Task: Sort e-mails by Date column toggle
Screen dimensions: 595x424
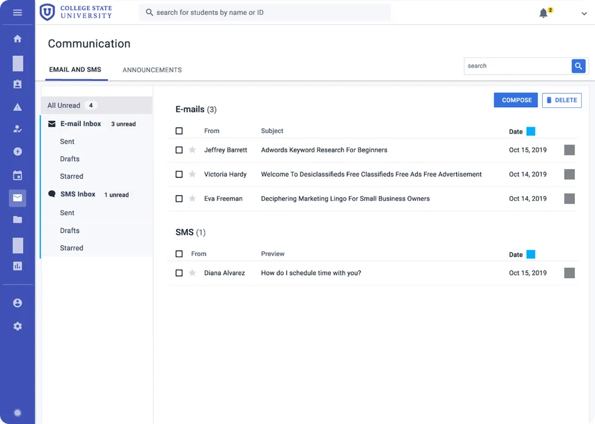Action: pyautogui.click(x=531, y=131)
